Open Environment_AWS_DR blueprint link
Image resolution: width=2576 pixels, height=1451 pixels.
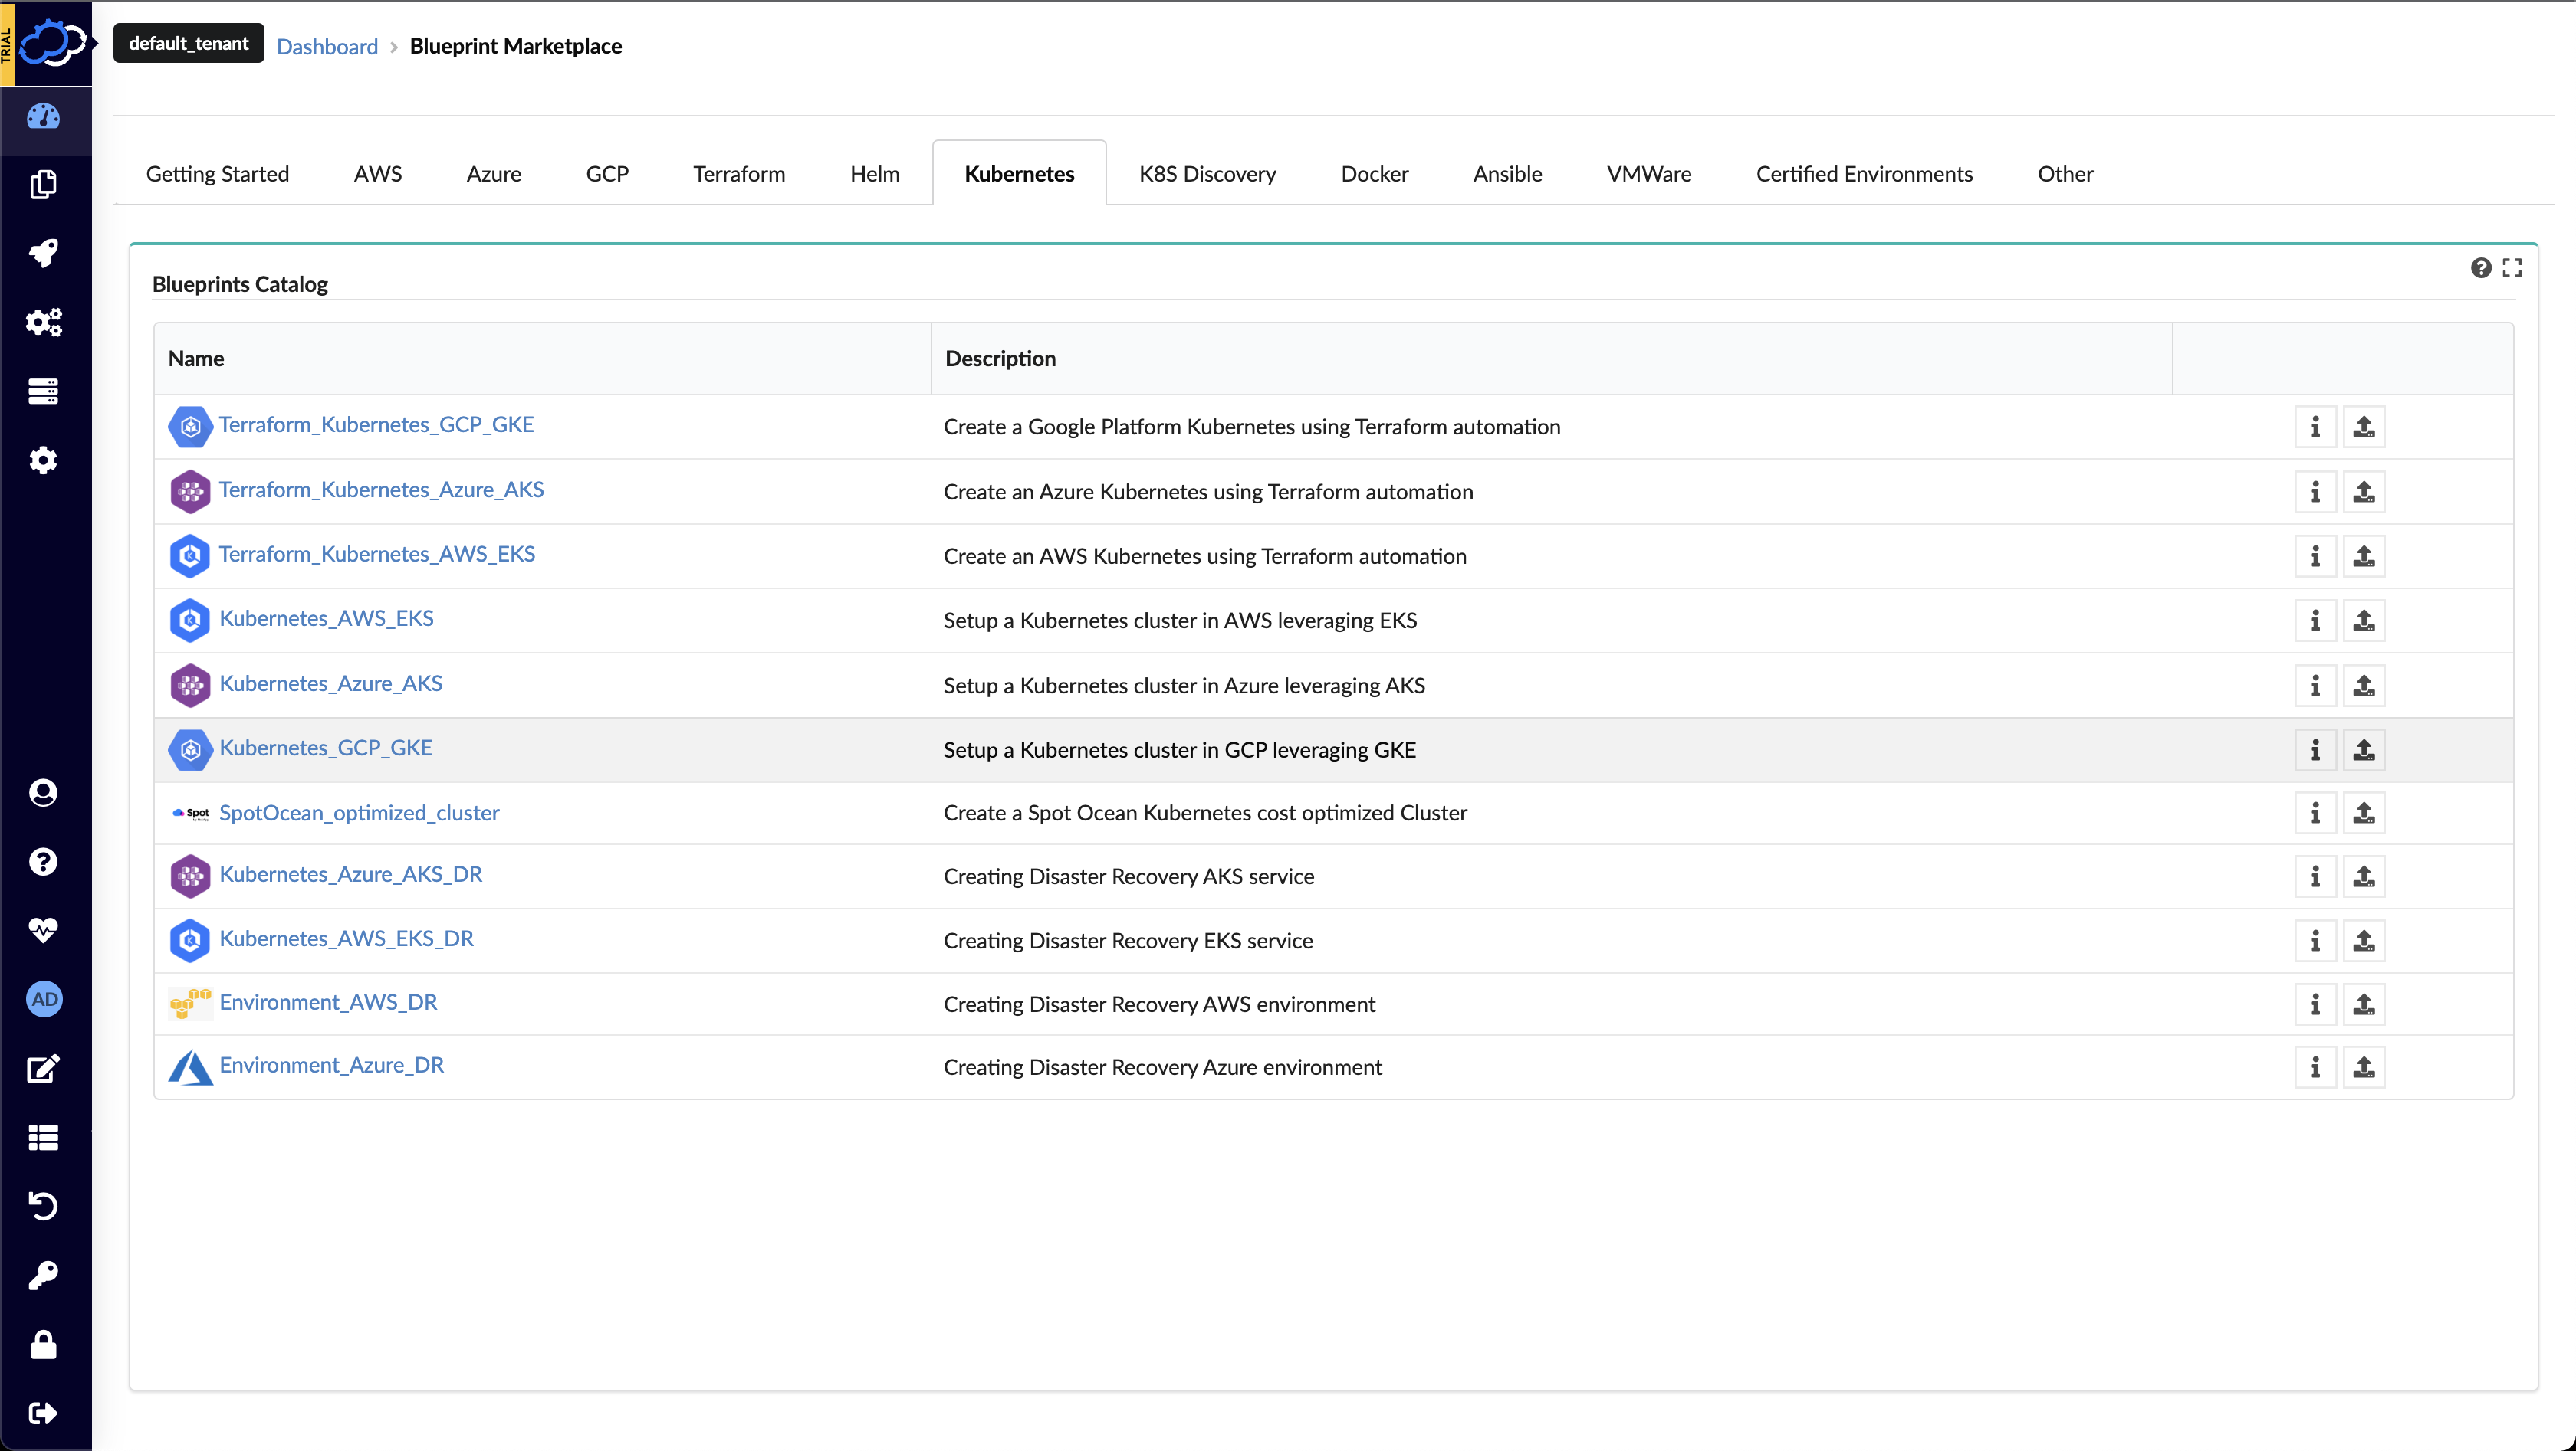[x=328, y=1002]
